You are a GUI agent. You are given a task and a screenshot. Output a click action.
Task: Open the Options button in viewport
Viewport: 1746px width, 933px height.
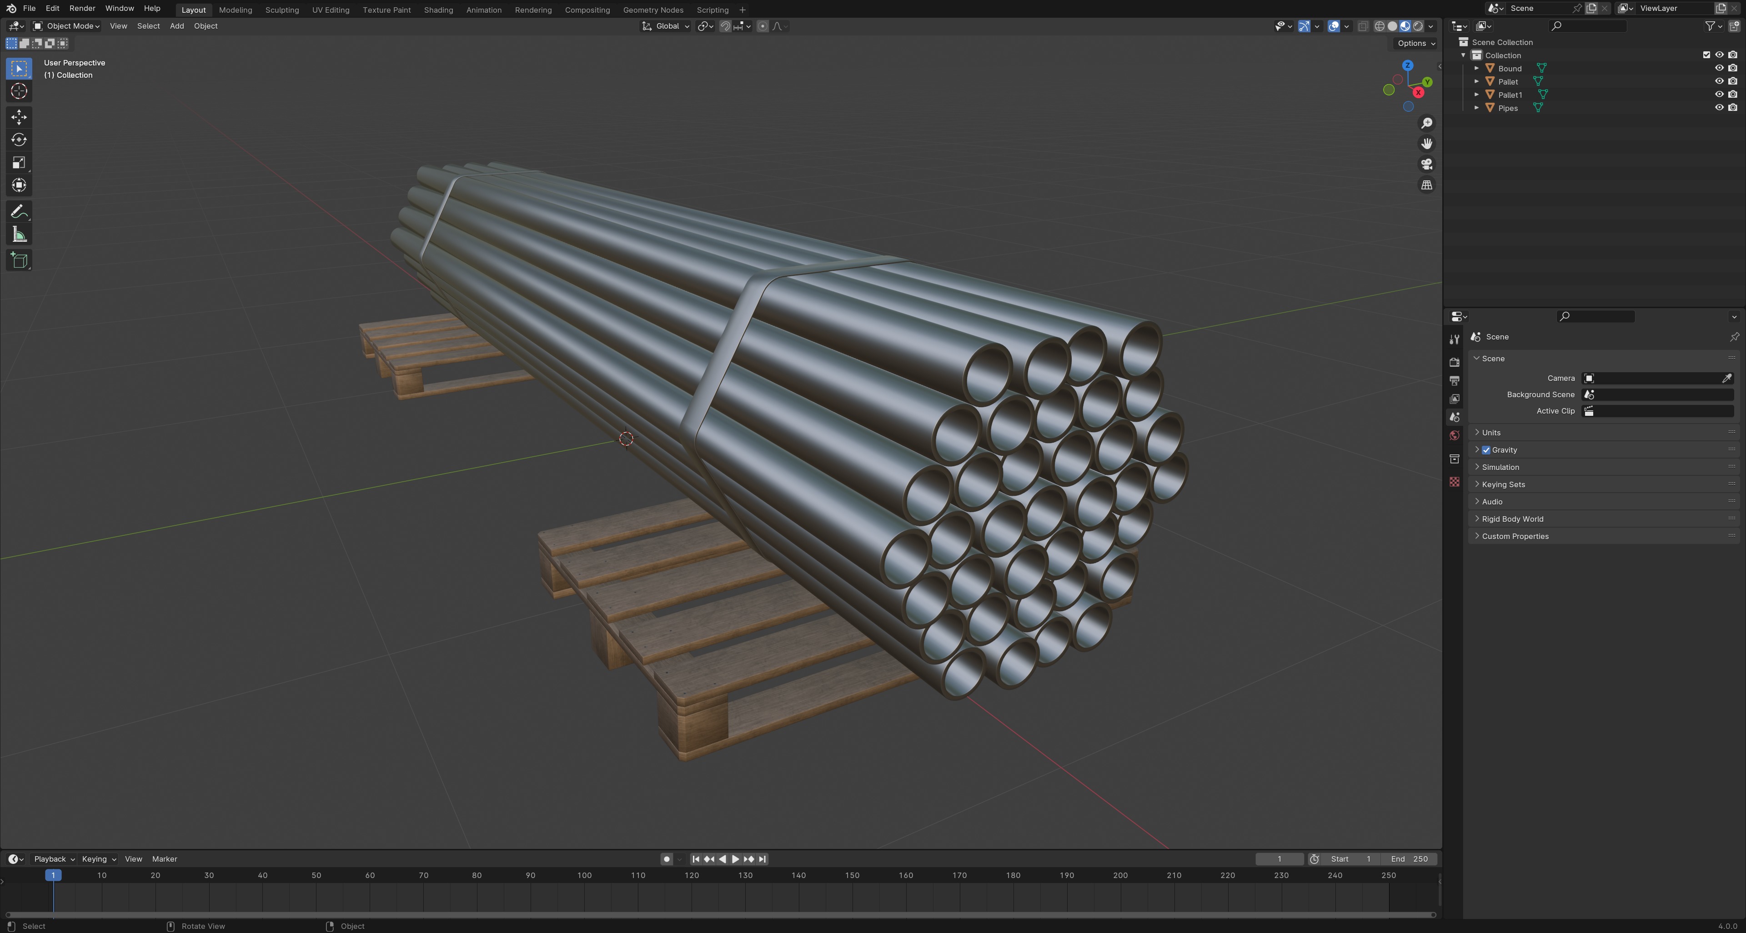pos(1416,43)
